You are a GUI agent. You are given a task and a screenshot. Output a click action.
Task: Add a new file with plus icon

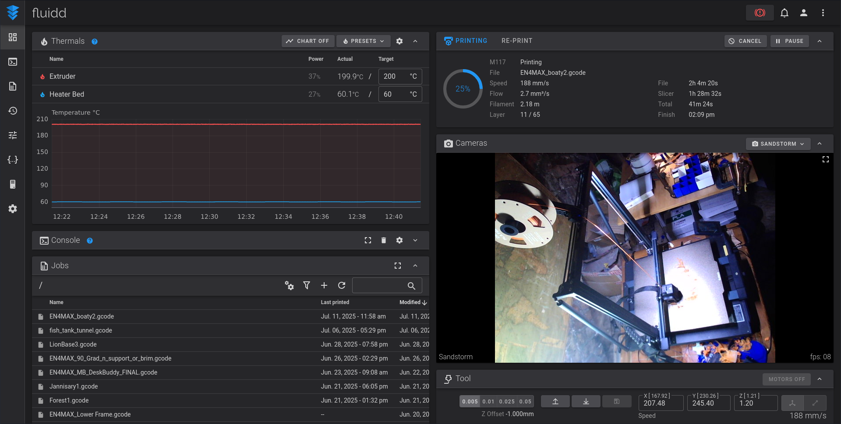[x=324, y=285]
